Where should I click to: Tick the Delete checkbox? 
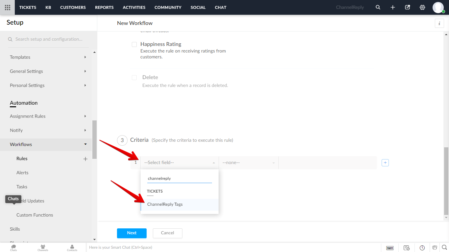[x=134, y=77]
